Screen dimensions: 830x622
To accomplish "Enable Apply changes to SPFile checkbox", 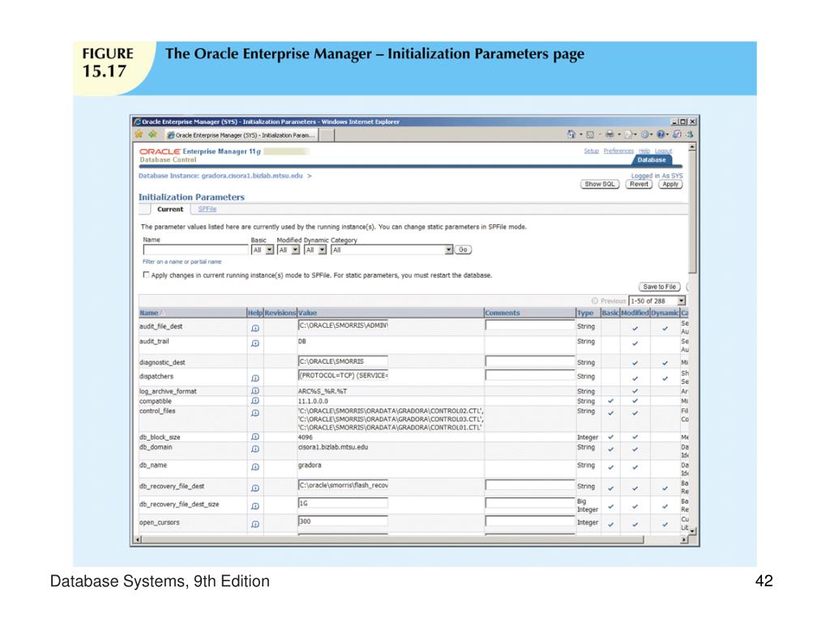I will [146, 275].
